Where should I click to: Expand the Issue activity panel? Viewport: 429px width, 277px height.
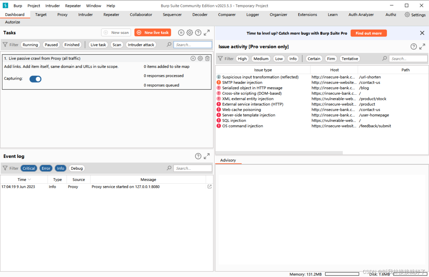[422, 47]
